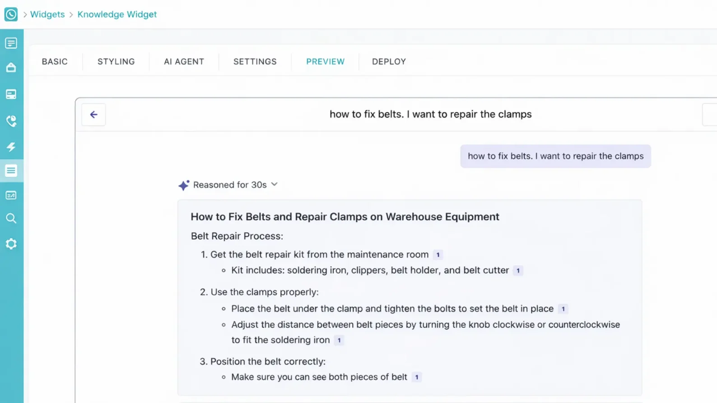This screenshot has width=717, height=403.
Task: Click the card panel sidebar icon
Action: coord(11,94)
